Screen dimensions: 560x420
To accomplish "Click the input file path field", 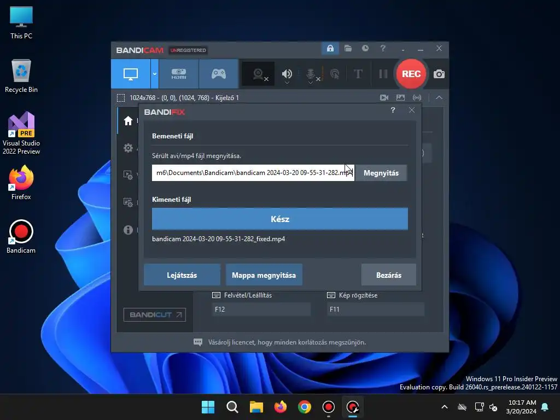I will tap(253, 173).
